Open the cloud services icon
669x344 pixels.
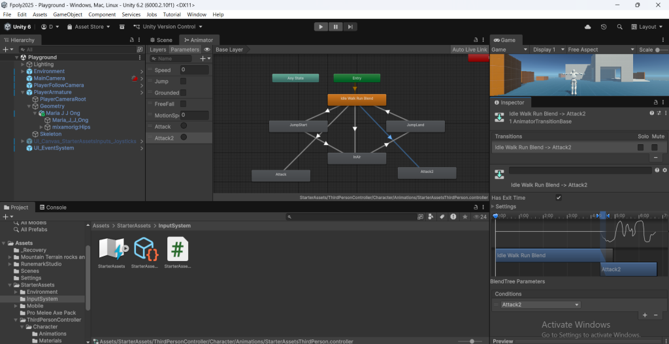(588, 27)
